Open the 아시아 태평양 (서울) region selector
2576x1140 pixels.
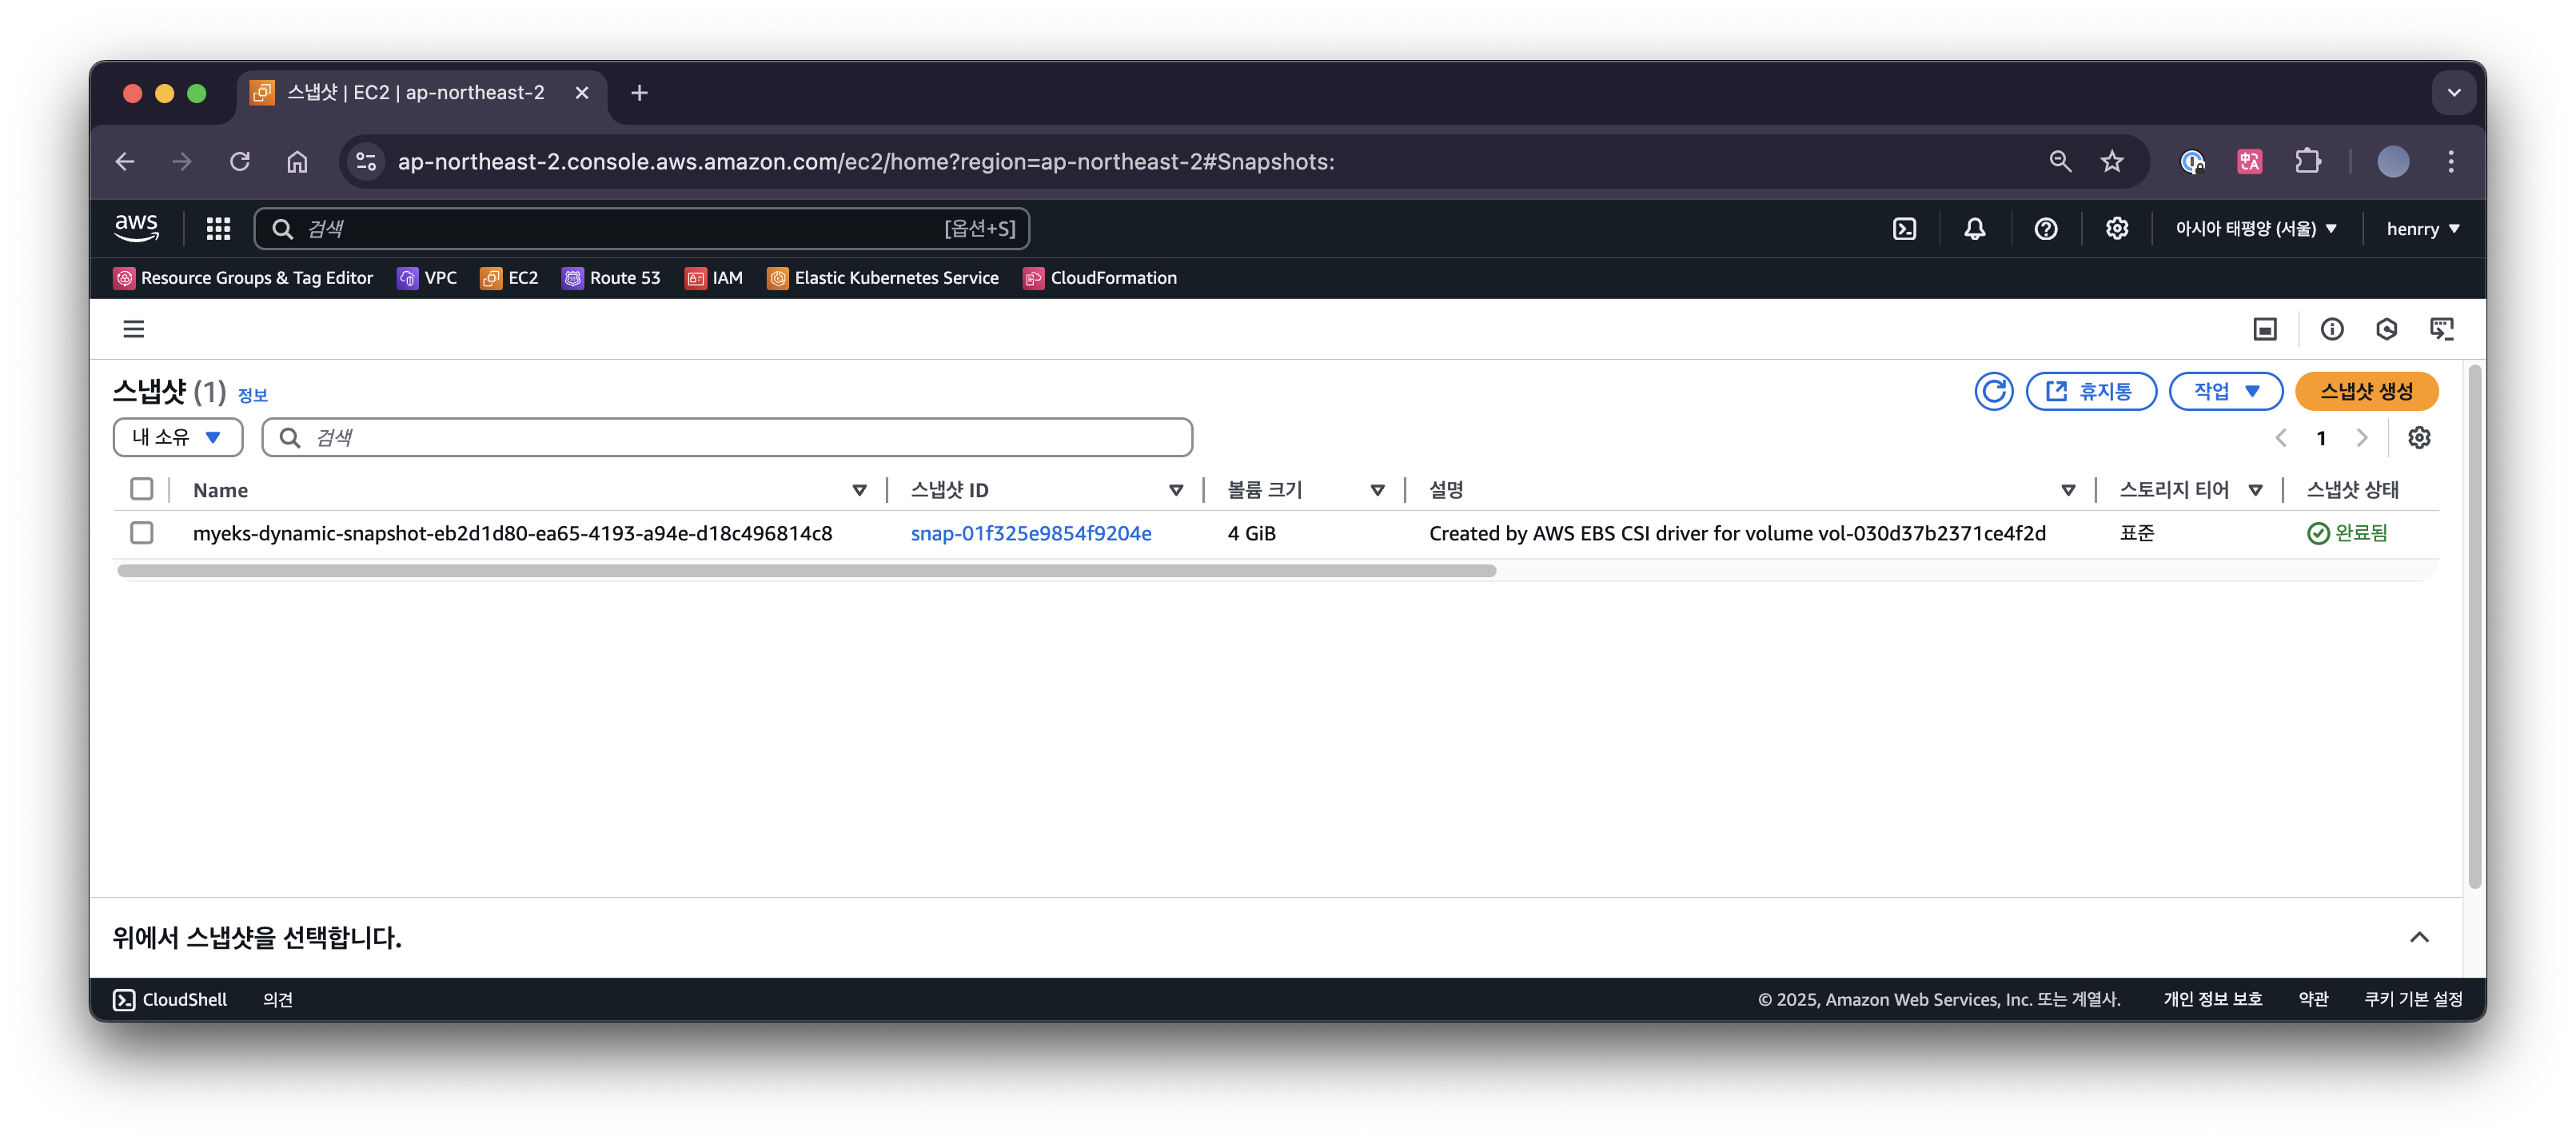(2256, 229)
